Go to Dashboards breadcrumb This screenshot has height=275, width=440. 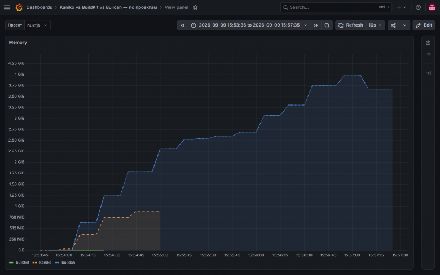[x=39, y=7]
